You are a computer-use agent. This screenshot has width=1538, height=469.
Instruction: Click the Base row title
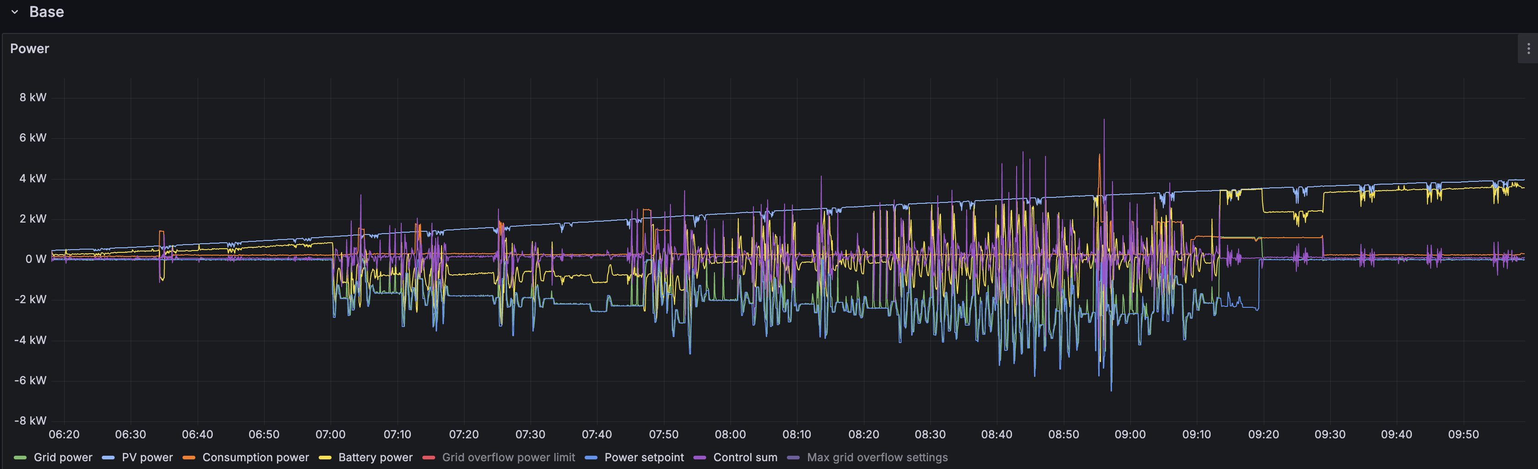(x=47, y=12)
